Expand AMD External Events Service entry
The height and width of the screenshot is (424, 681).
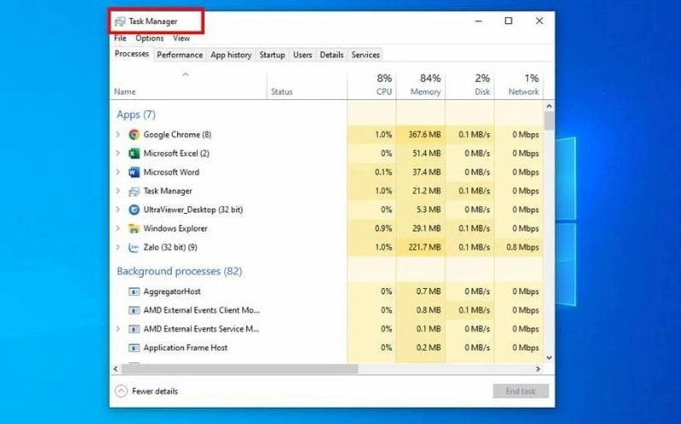tap(118, 329)
